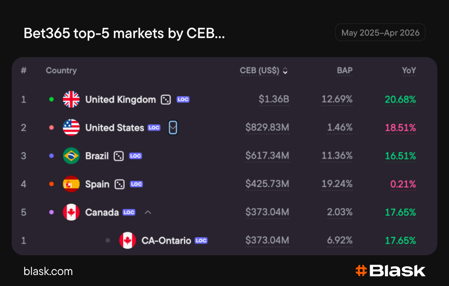Click the Blask logo
The image size is (449, 286).
pyautogui.click(x=390, y=271)
